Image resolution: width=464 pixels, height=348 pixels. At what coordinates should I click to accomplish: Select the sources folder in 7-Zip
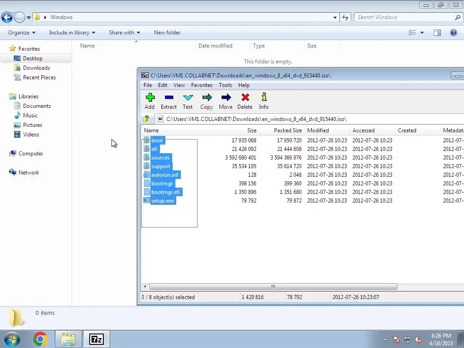(x=160, y=158)
